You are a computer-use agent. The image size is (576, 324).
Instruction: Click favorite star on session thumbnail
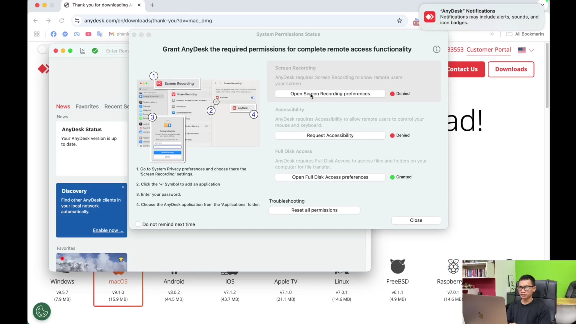point(121,259)
